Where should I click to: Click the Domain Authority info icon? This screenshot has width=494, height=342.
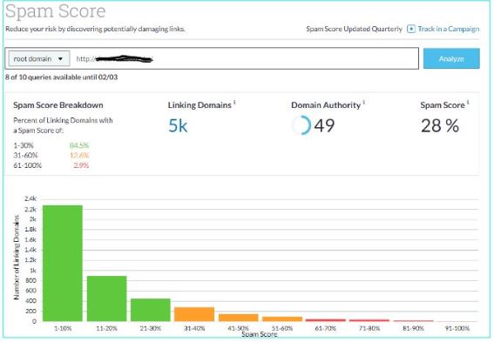point(364,102)
